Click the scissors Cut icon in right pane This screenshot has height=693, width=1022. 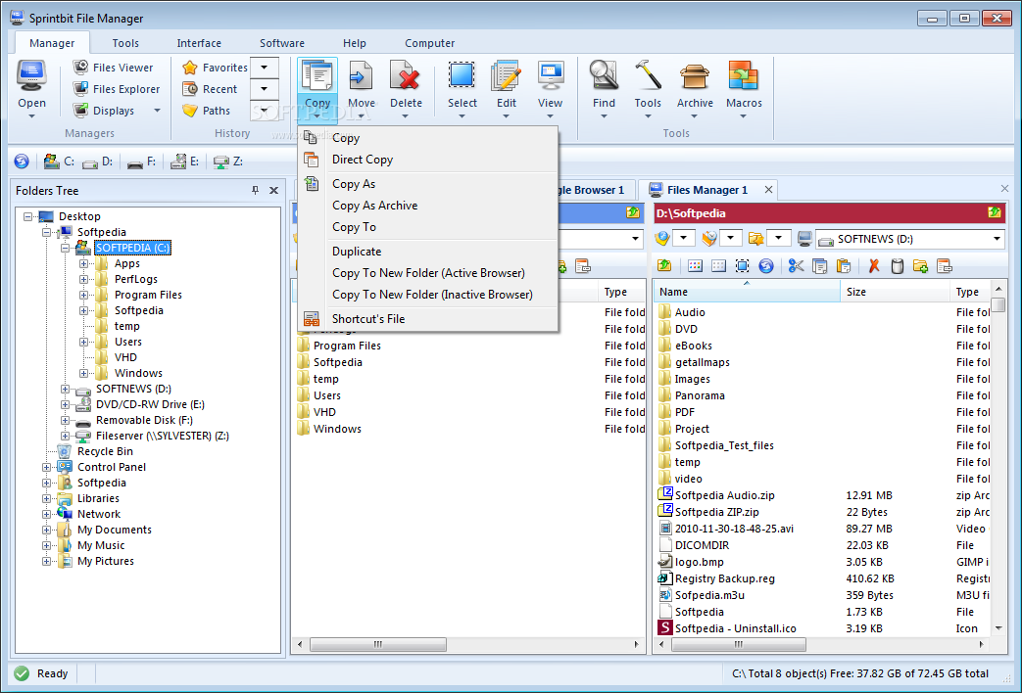click(796, 265)
